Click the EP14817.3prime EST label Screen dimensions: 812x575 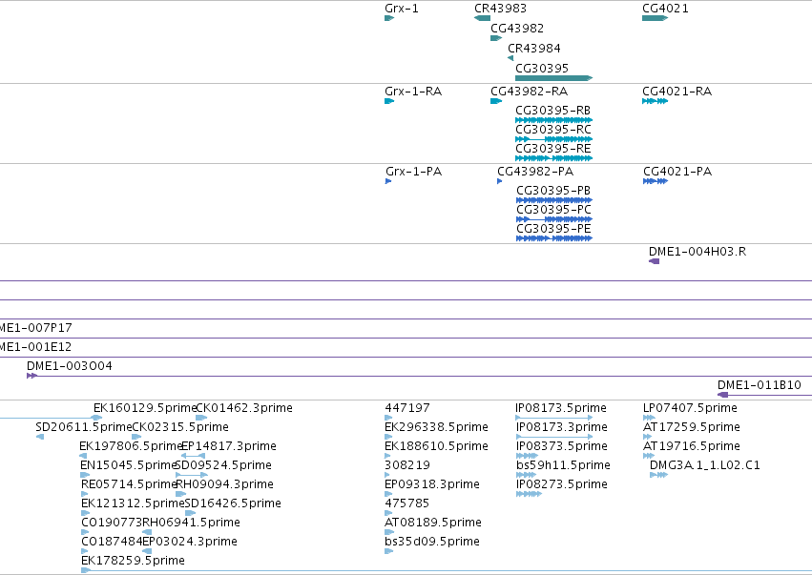tap(229, 446)
